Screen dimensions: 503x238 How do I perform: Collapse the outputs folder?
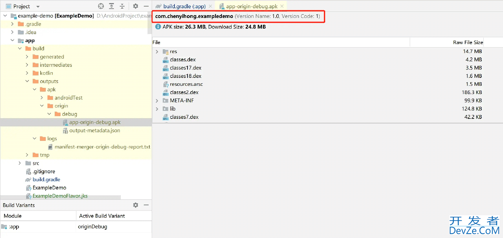tap(27, 81)
